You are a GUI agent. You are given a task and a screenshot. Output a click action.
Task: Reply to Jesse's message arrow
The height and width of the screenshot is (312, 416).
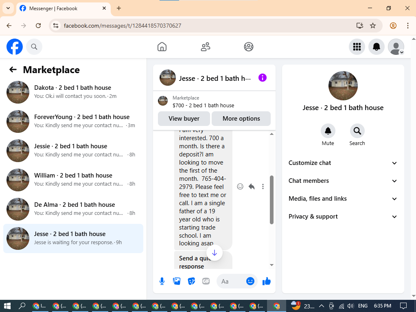coord(252,186)
